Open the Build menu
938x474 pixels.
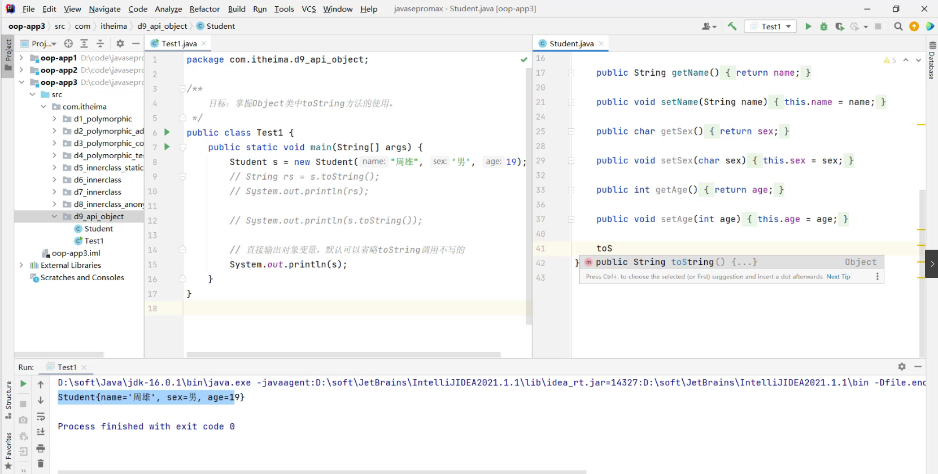click(x=237, y=9)
